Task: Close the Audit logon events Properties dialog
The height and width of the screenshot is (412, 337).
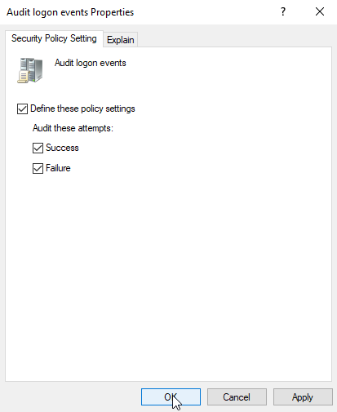Action: [x=320, y=11]
